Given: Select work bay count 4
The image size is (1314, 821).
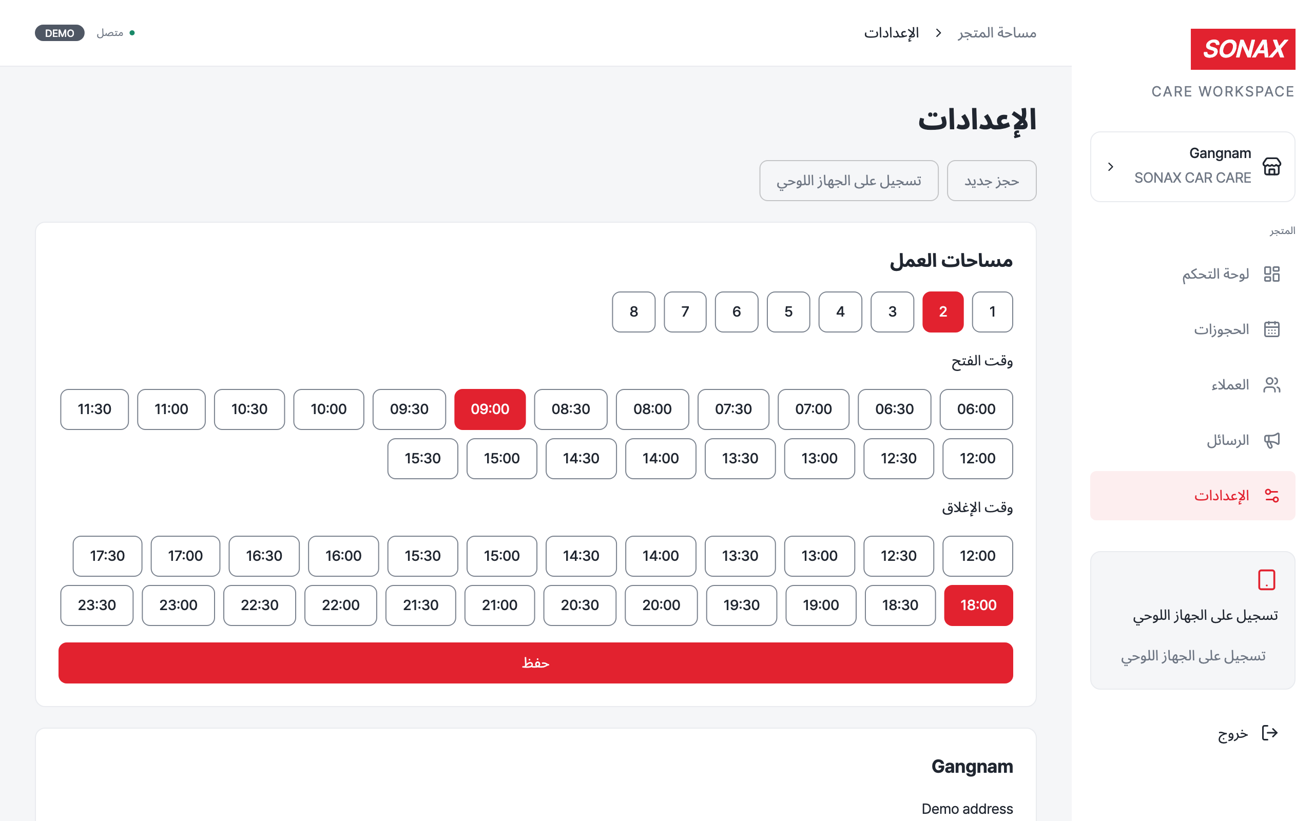Looking at the screenshot, I should (840, 311).
